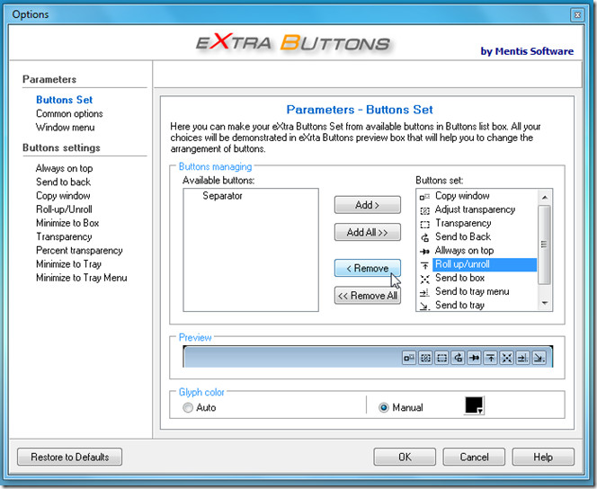The height and width of the screenshot is (489, 597).
Task: Click the Cancel button
Action: click(x=474, y=457)
